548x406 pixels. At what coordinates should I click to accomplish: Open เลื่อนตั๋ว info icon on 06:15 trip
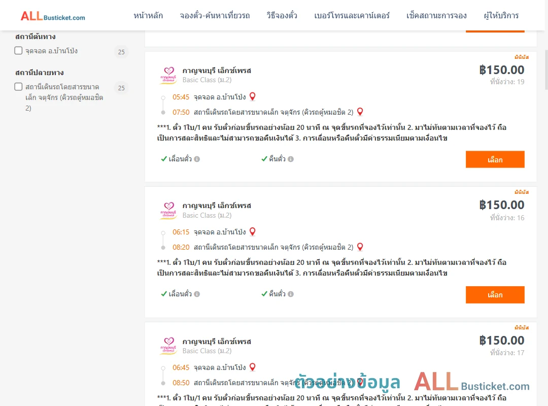[197, 294]
